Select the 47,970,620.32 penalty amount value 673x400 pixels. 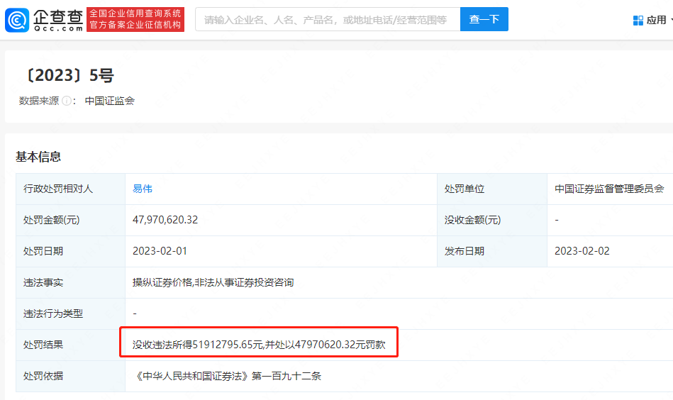coord(165,220)
